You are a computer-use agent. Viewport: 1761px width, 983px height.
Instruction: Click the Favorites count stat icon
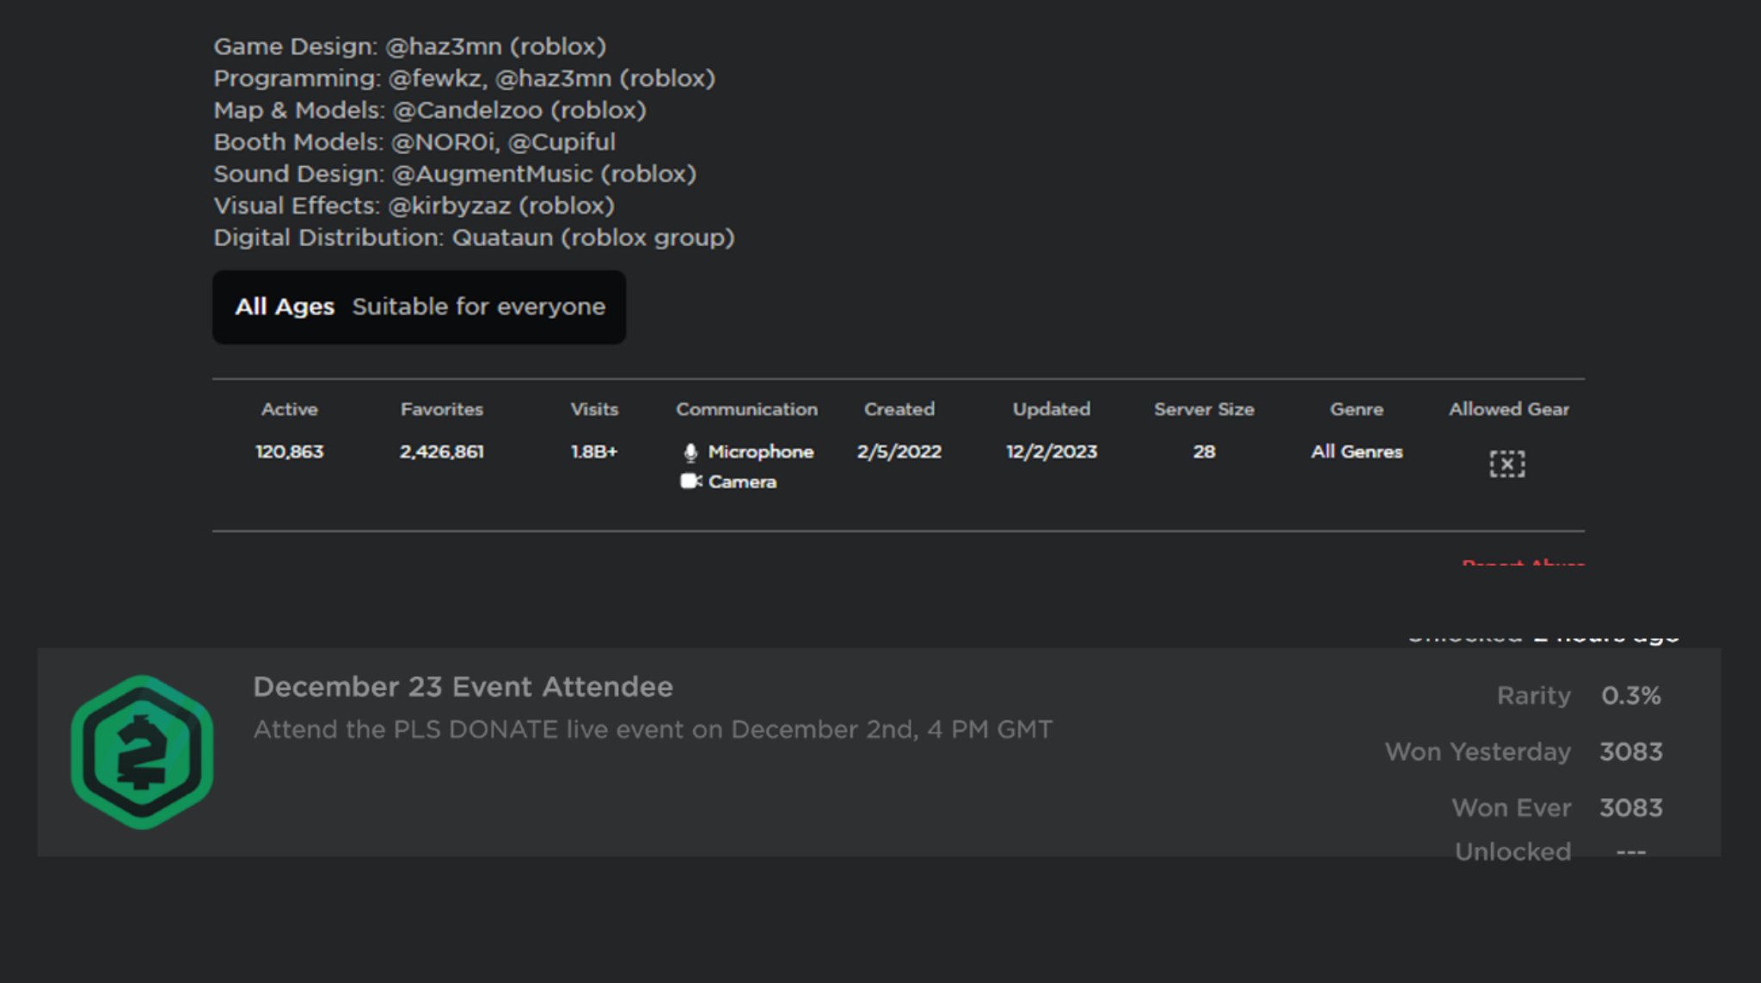(x=441, y=450)
